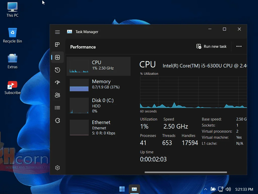
Task: Open the Details page icon
Action: (x=57, y=108)
